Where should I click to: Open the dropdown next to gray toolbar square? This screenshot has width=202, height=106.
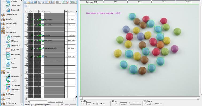click(x=60, y=2)
